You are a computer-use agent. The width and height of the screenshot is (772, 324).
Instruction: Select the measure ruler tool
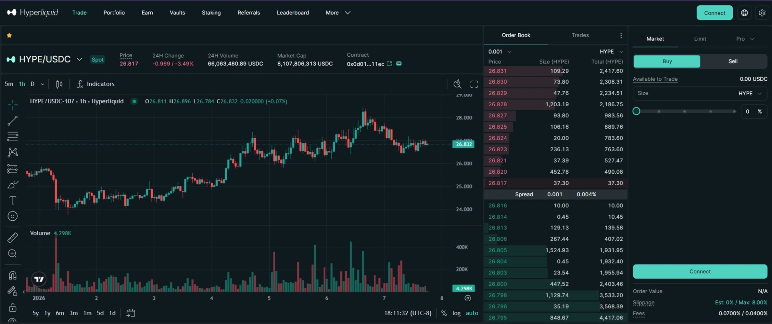coord(12,237)
